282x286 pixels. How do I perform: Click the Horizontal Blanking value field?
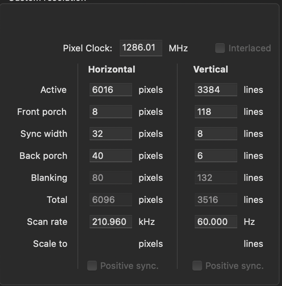click(x=110, y=178)
